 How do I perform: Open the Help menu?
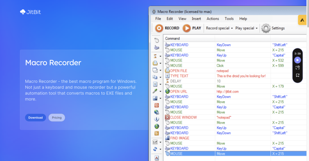[243, 19]
